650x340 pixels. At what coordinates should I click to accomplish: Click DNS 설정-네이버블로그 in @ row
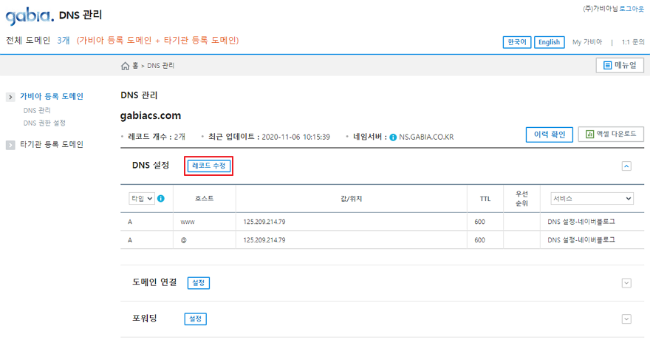coord(581,240)
